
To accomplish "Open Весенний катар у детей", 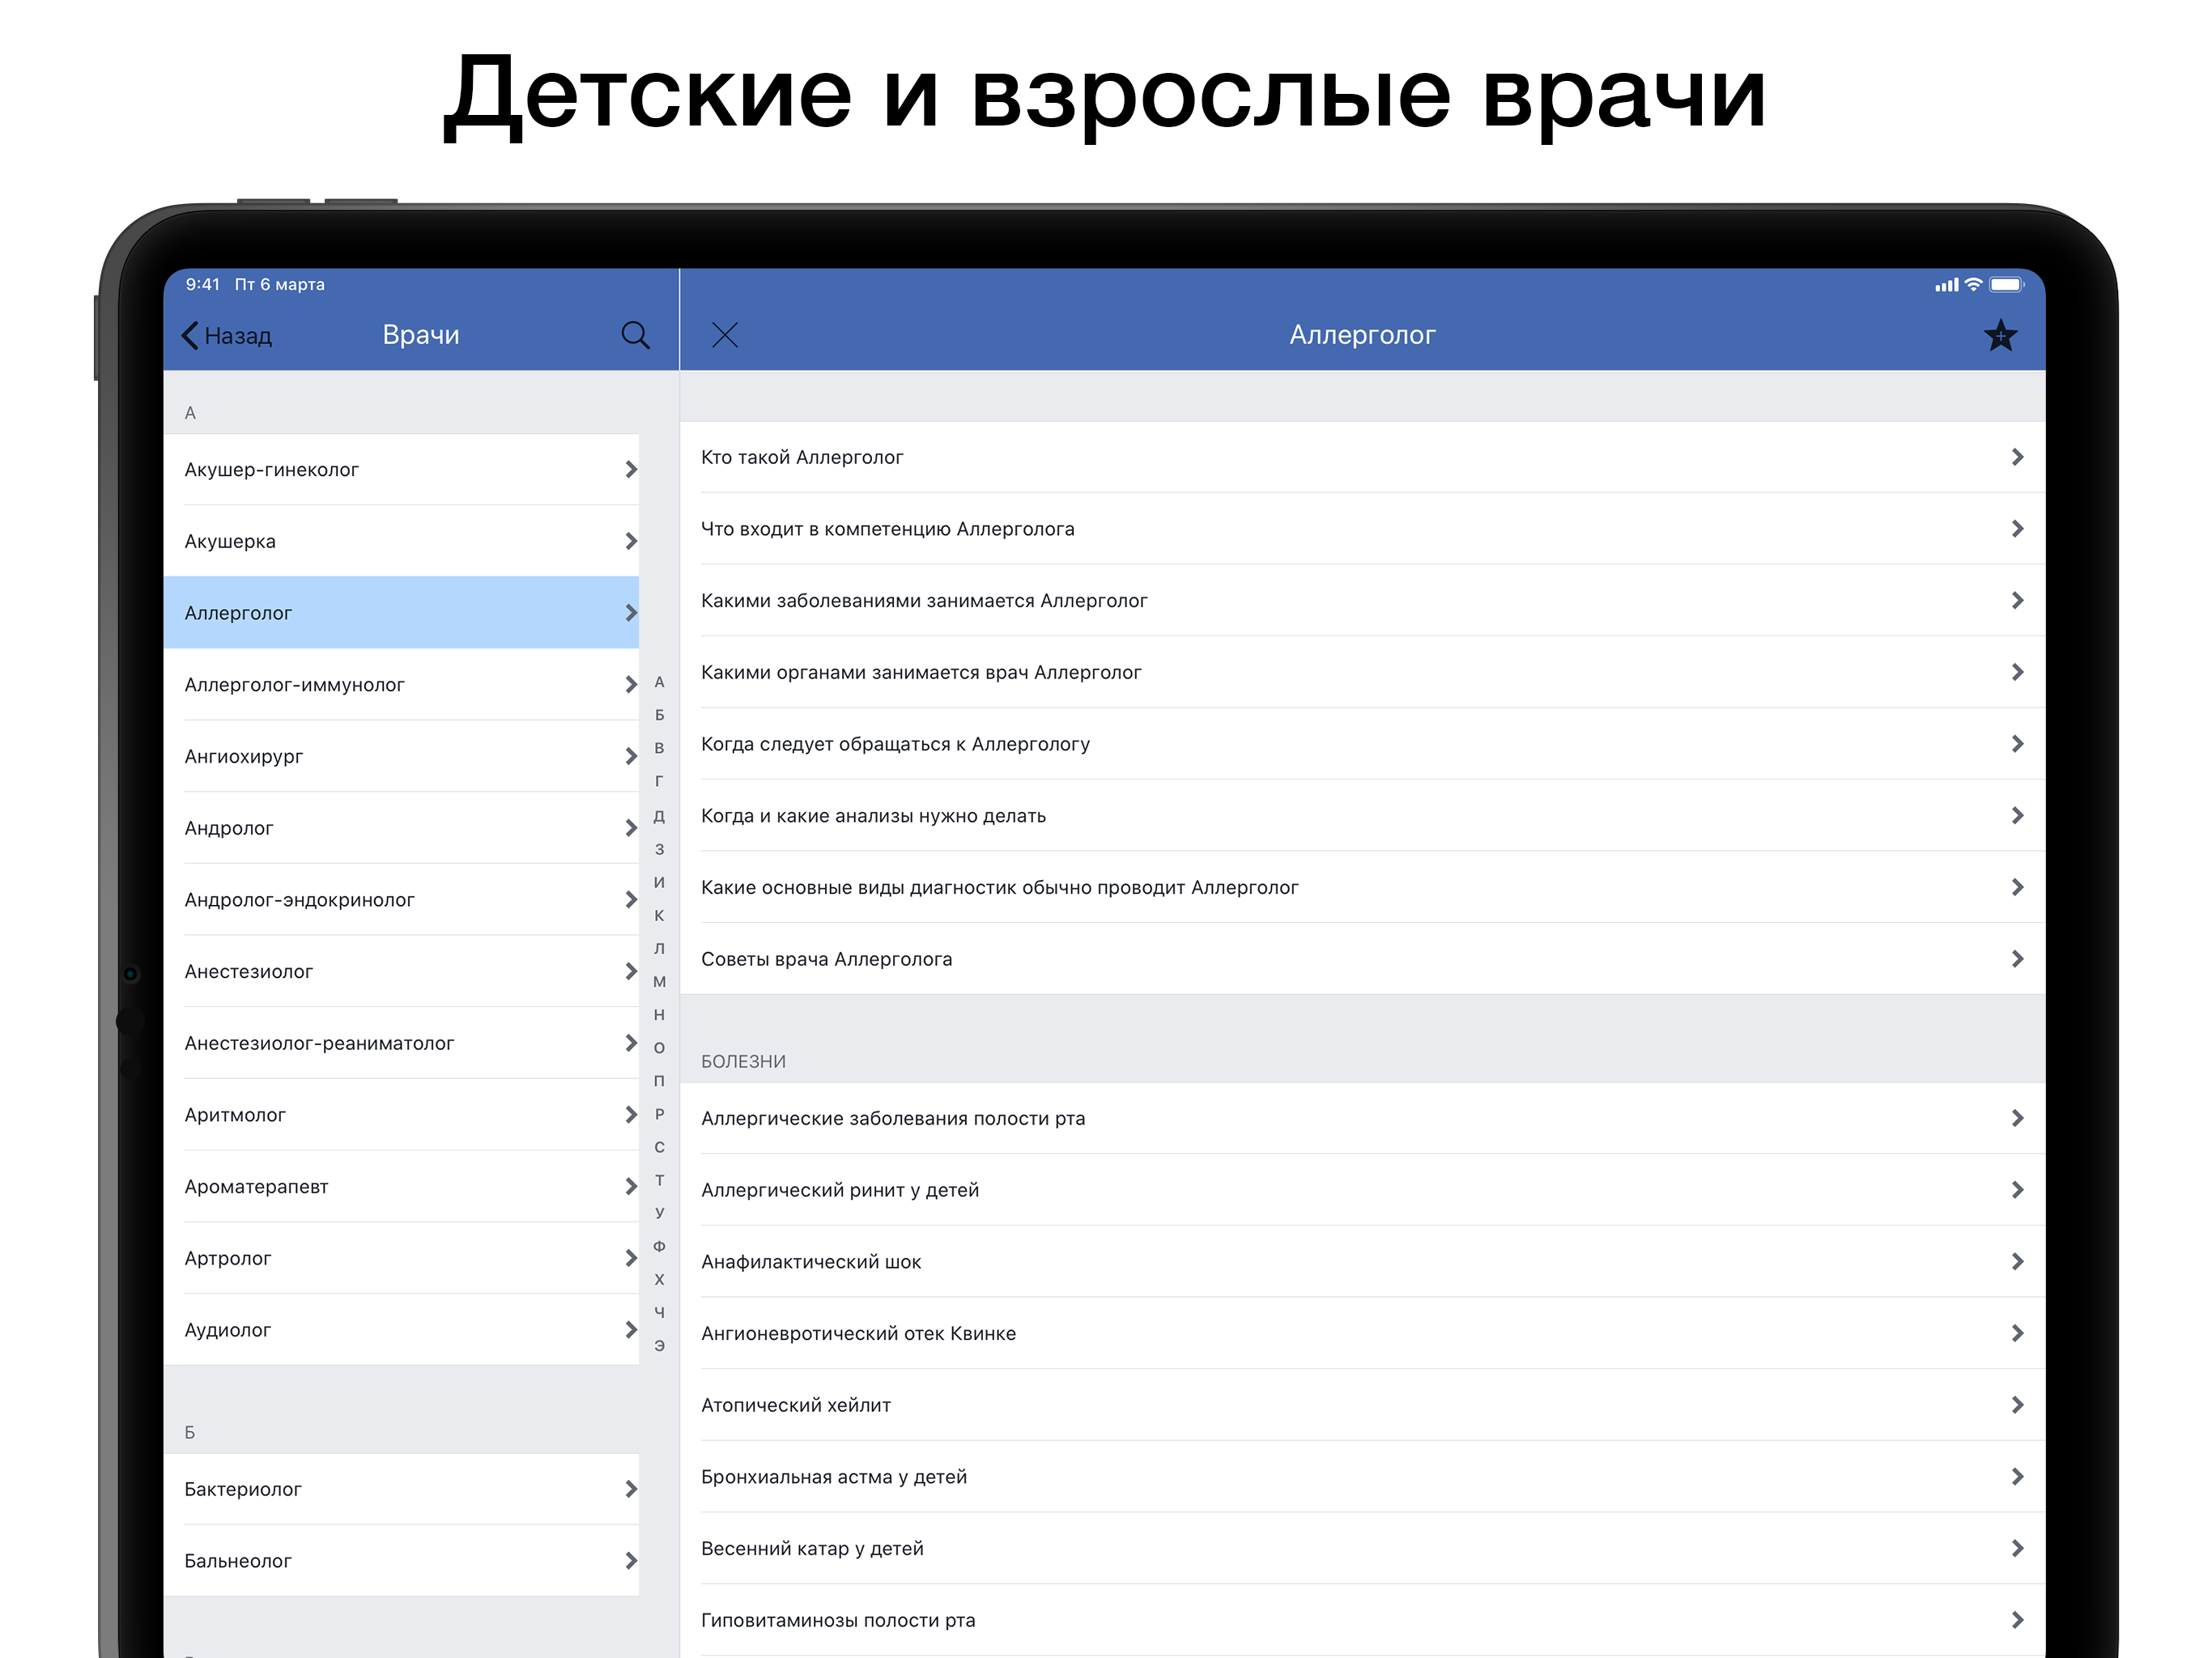I will click(1362, 1548).
